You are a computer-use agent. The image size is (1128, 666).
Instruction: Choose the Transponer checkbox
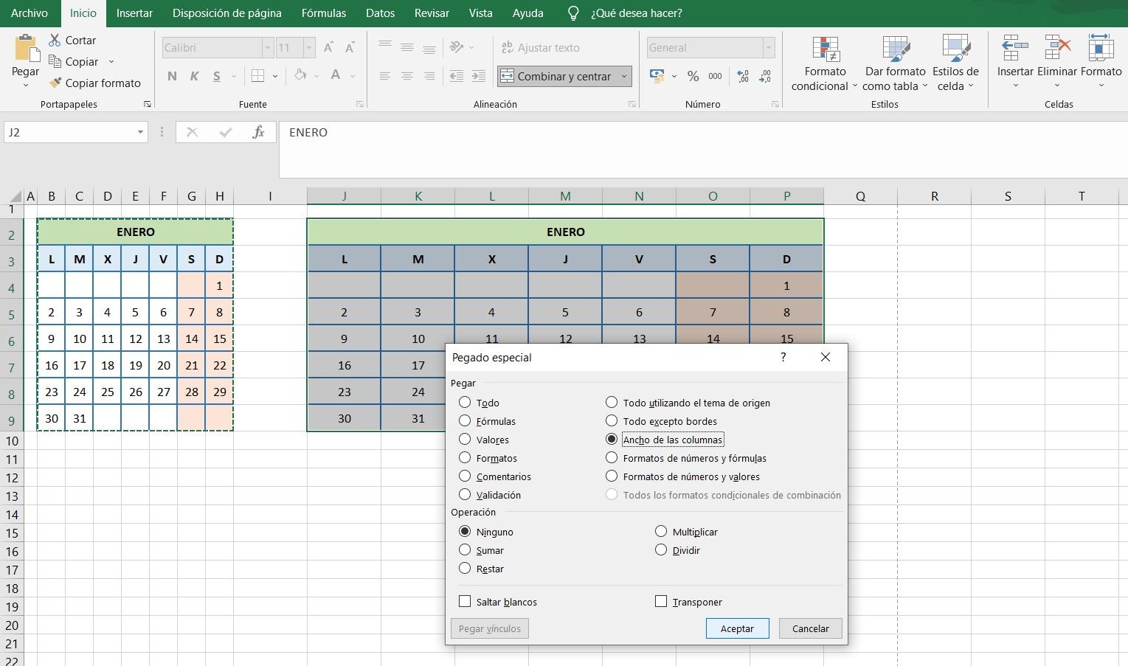click(660, 601)
